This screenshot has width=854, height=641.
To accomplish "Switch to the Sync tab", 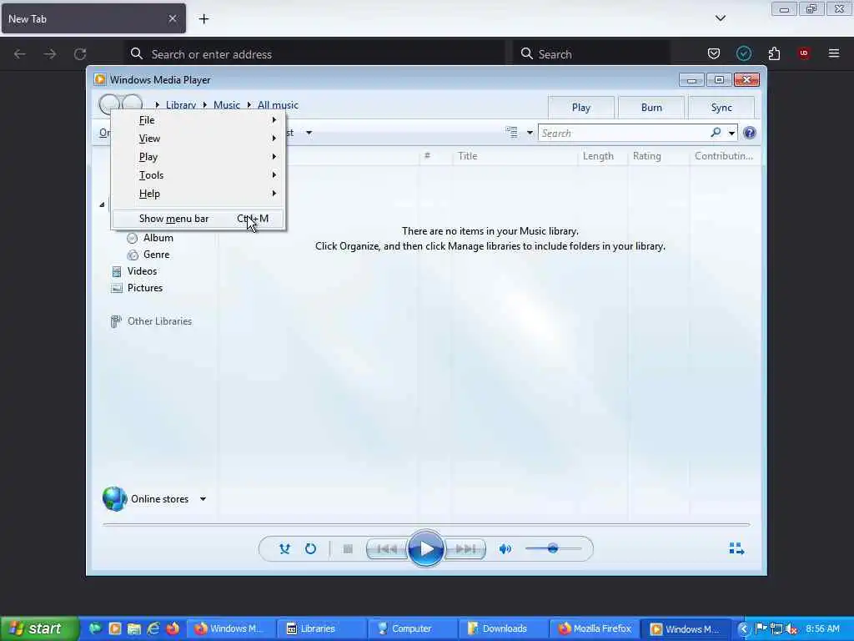I will 721,108.
